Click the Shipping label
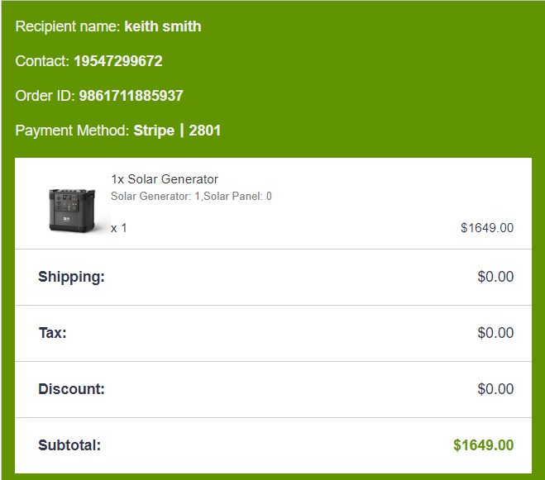This screenshot has height=480, width=545. coord(71,277)
